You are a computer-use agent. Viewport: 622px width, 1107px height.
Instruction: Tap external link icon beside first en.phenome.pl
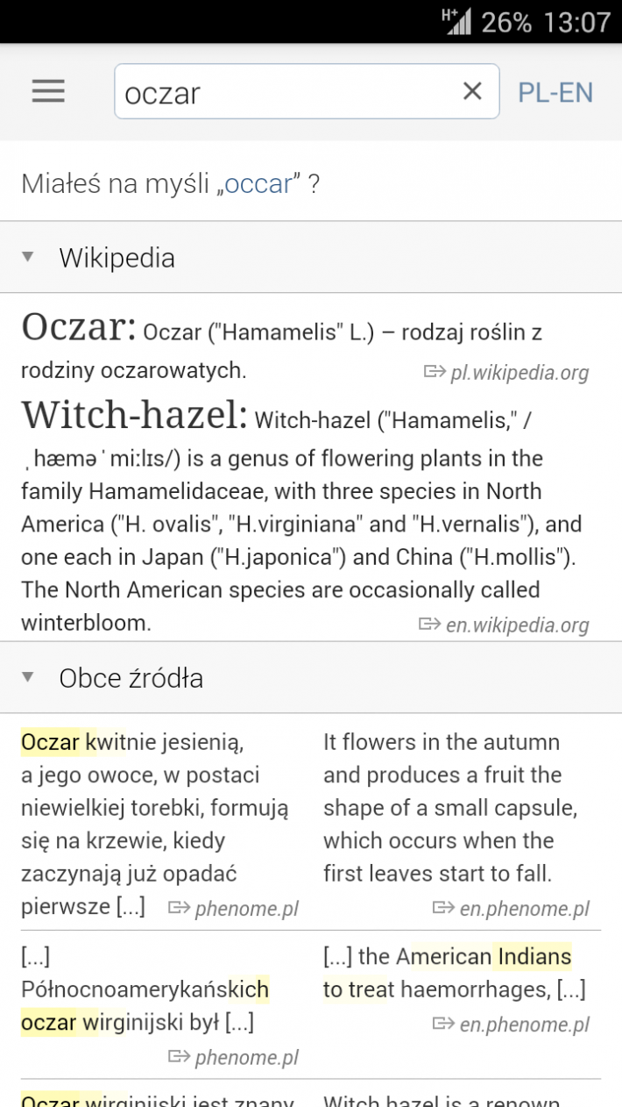[444, 907]
